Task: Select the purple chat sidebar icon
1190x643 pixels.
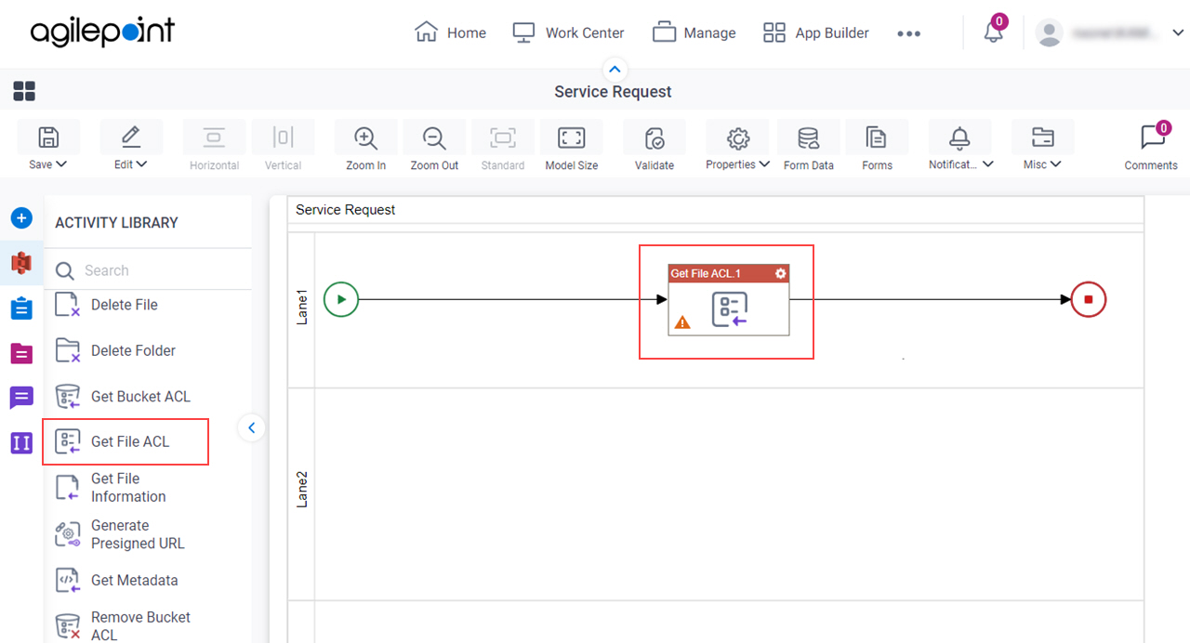Action: click(x=21, y=398)
